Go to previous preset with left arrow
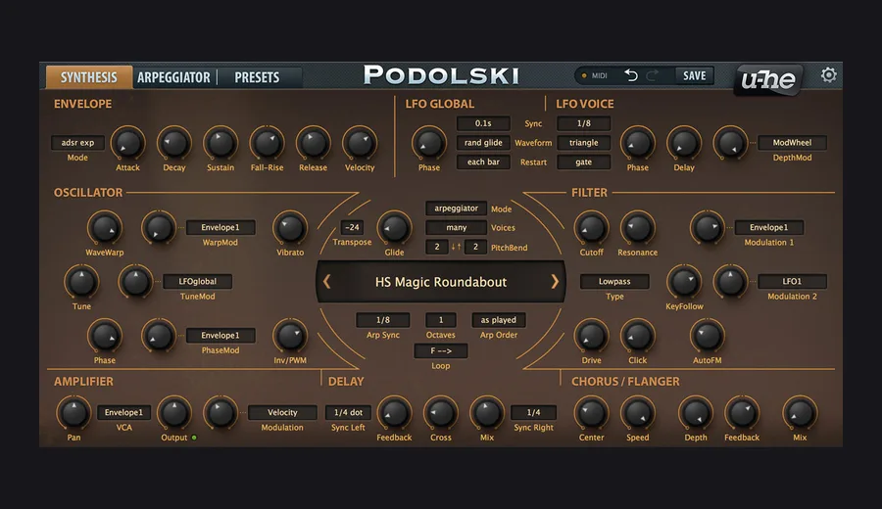The width and height of the screenshot is (882, 509). tap(326, 282)
